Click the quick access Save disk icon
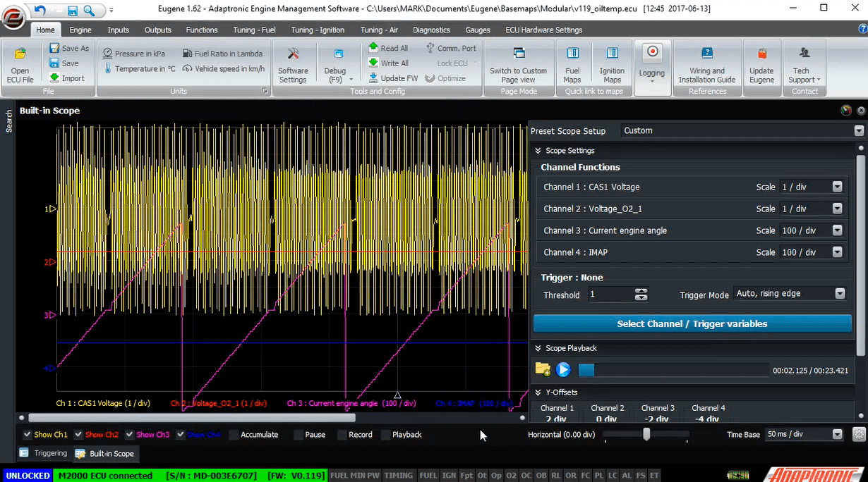Screen dimensions: 868x482 [73, 10]
